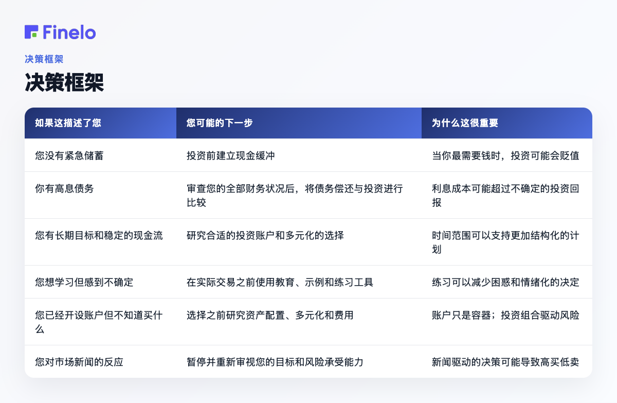
Task: Select the cell 您已经开设账户但不知道买什么
Action: point(101,322)
